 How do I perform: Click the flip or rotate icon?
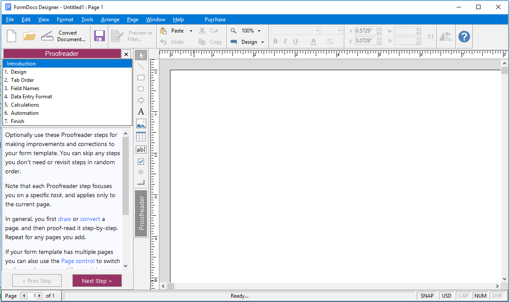click(446, 36)
